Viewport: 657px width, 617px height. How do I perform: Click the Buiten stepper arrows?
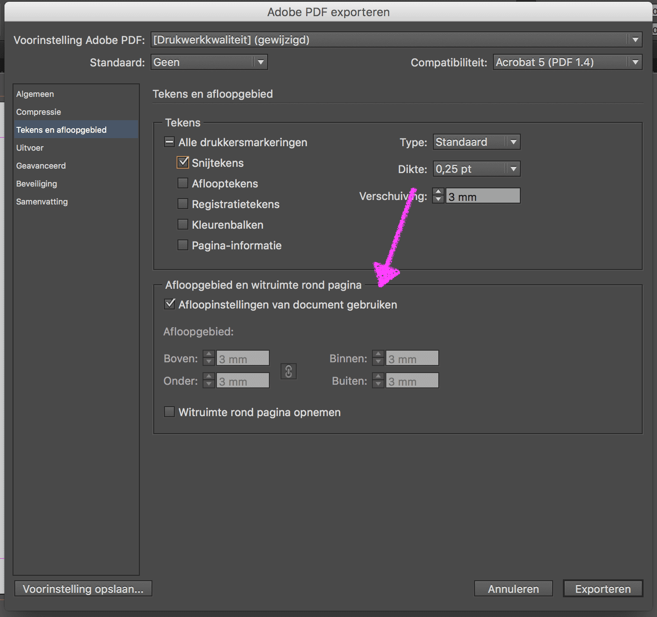[378, 381]
